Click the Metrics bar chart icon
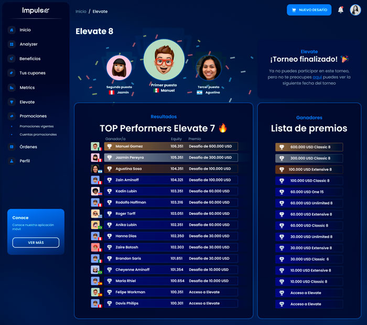367x325 pixels. (x=12, y=88)
